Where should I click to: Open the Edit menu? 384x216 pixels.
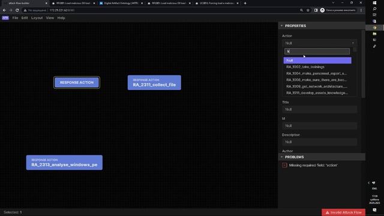[x=25, y=18]
